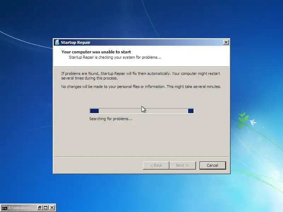
Task: Click the 'No changes will be made' paragraph
Action: coord(141,87)
